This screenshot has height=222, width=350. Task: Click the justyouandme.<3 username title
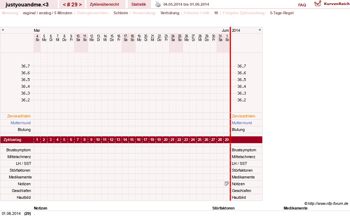coord(27,5)
